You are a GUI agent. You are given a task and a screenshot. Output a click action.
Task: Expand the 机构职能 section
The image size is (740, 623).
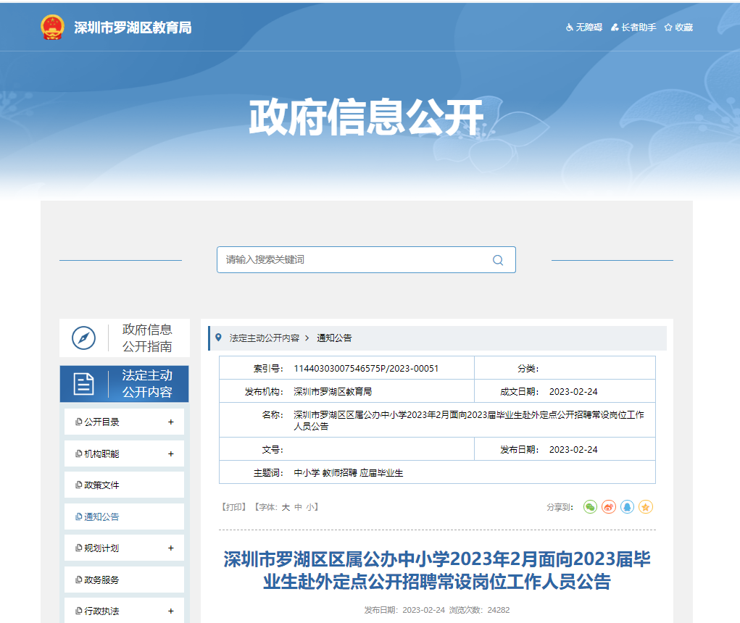click(171, 454)
